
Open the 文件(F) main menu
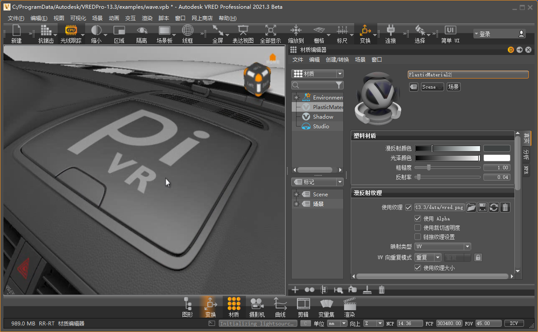(16, 18)
